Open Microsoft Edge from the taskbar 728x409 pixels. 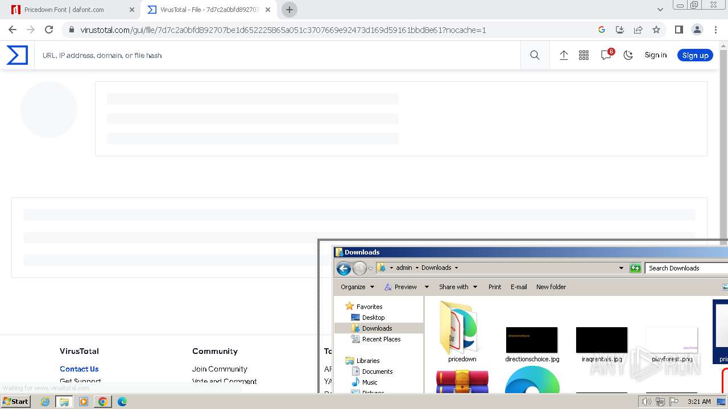[x=122, y=402]
